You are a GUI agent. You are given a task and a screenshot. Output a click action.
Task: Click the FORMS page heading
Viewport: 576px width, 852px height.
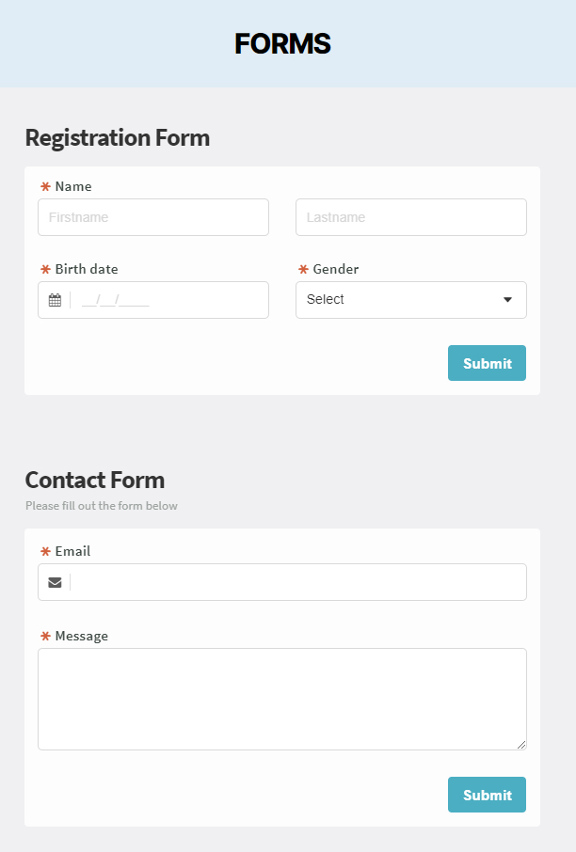[282, 43]
